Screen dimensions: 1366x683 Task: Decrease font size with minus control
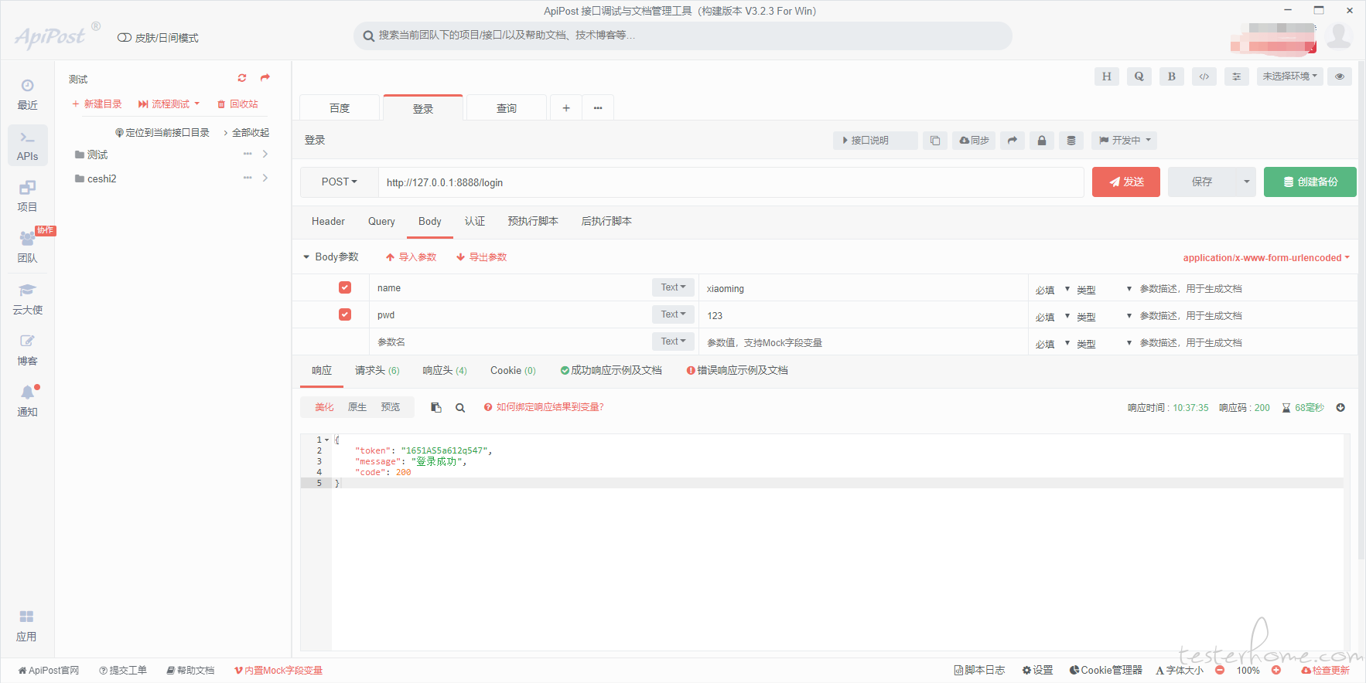(1220, 671)
